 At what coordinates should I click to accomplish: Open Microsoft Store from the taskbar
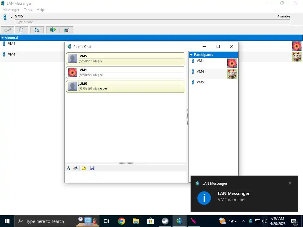pyautogui.click(x=150, y=221)
